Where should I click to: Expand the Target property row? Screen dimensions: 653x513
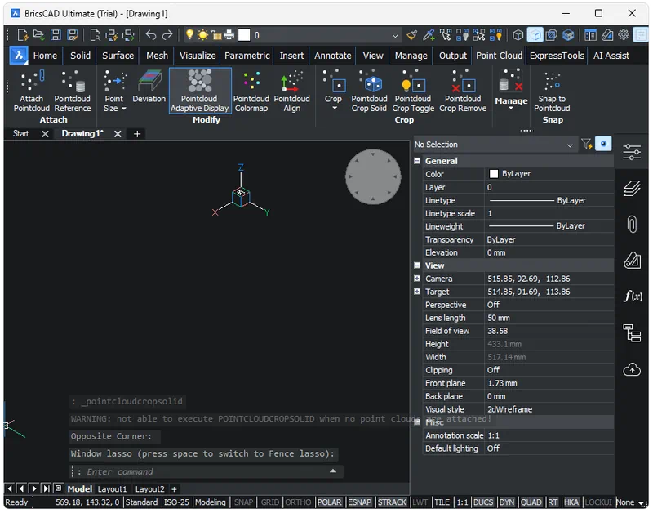pos(417,292)
